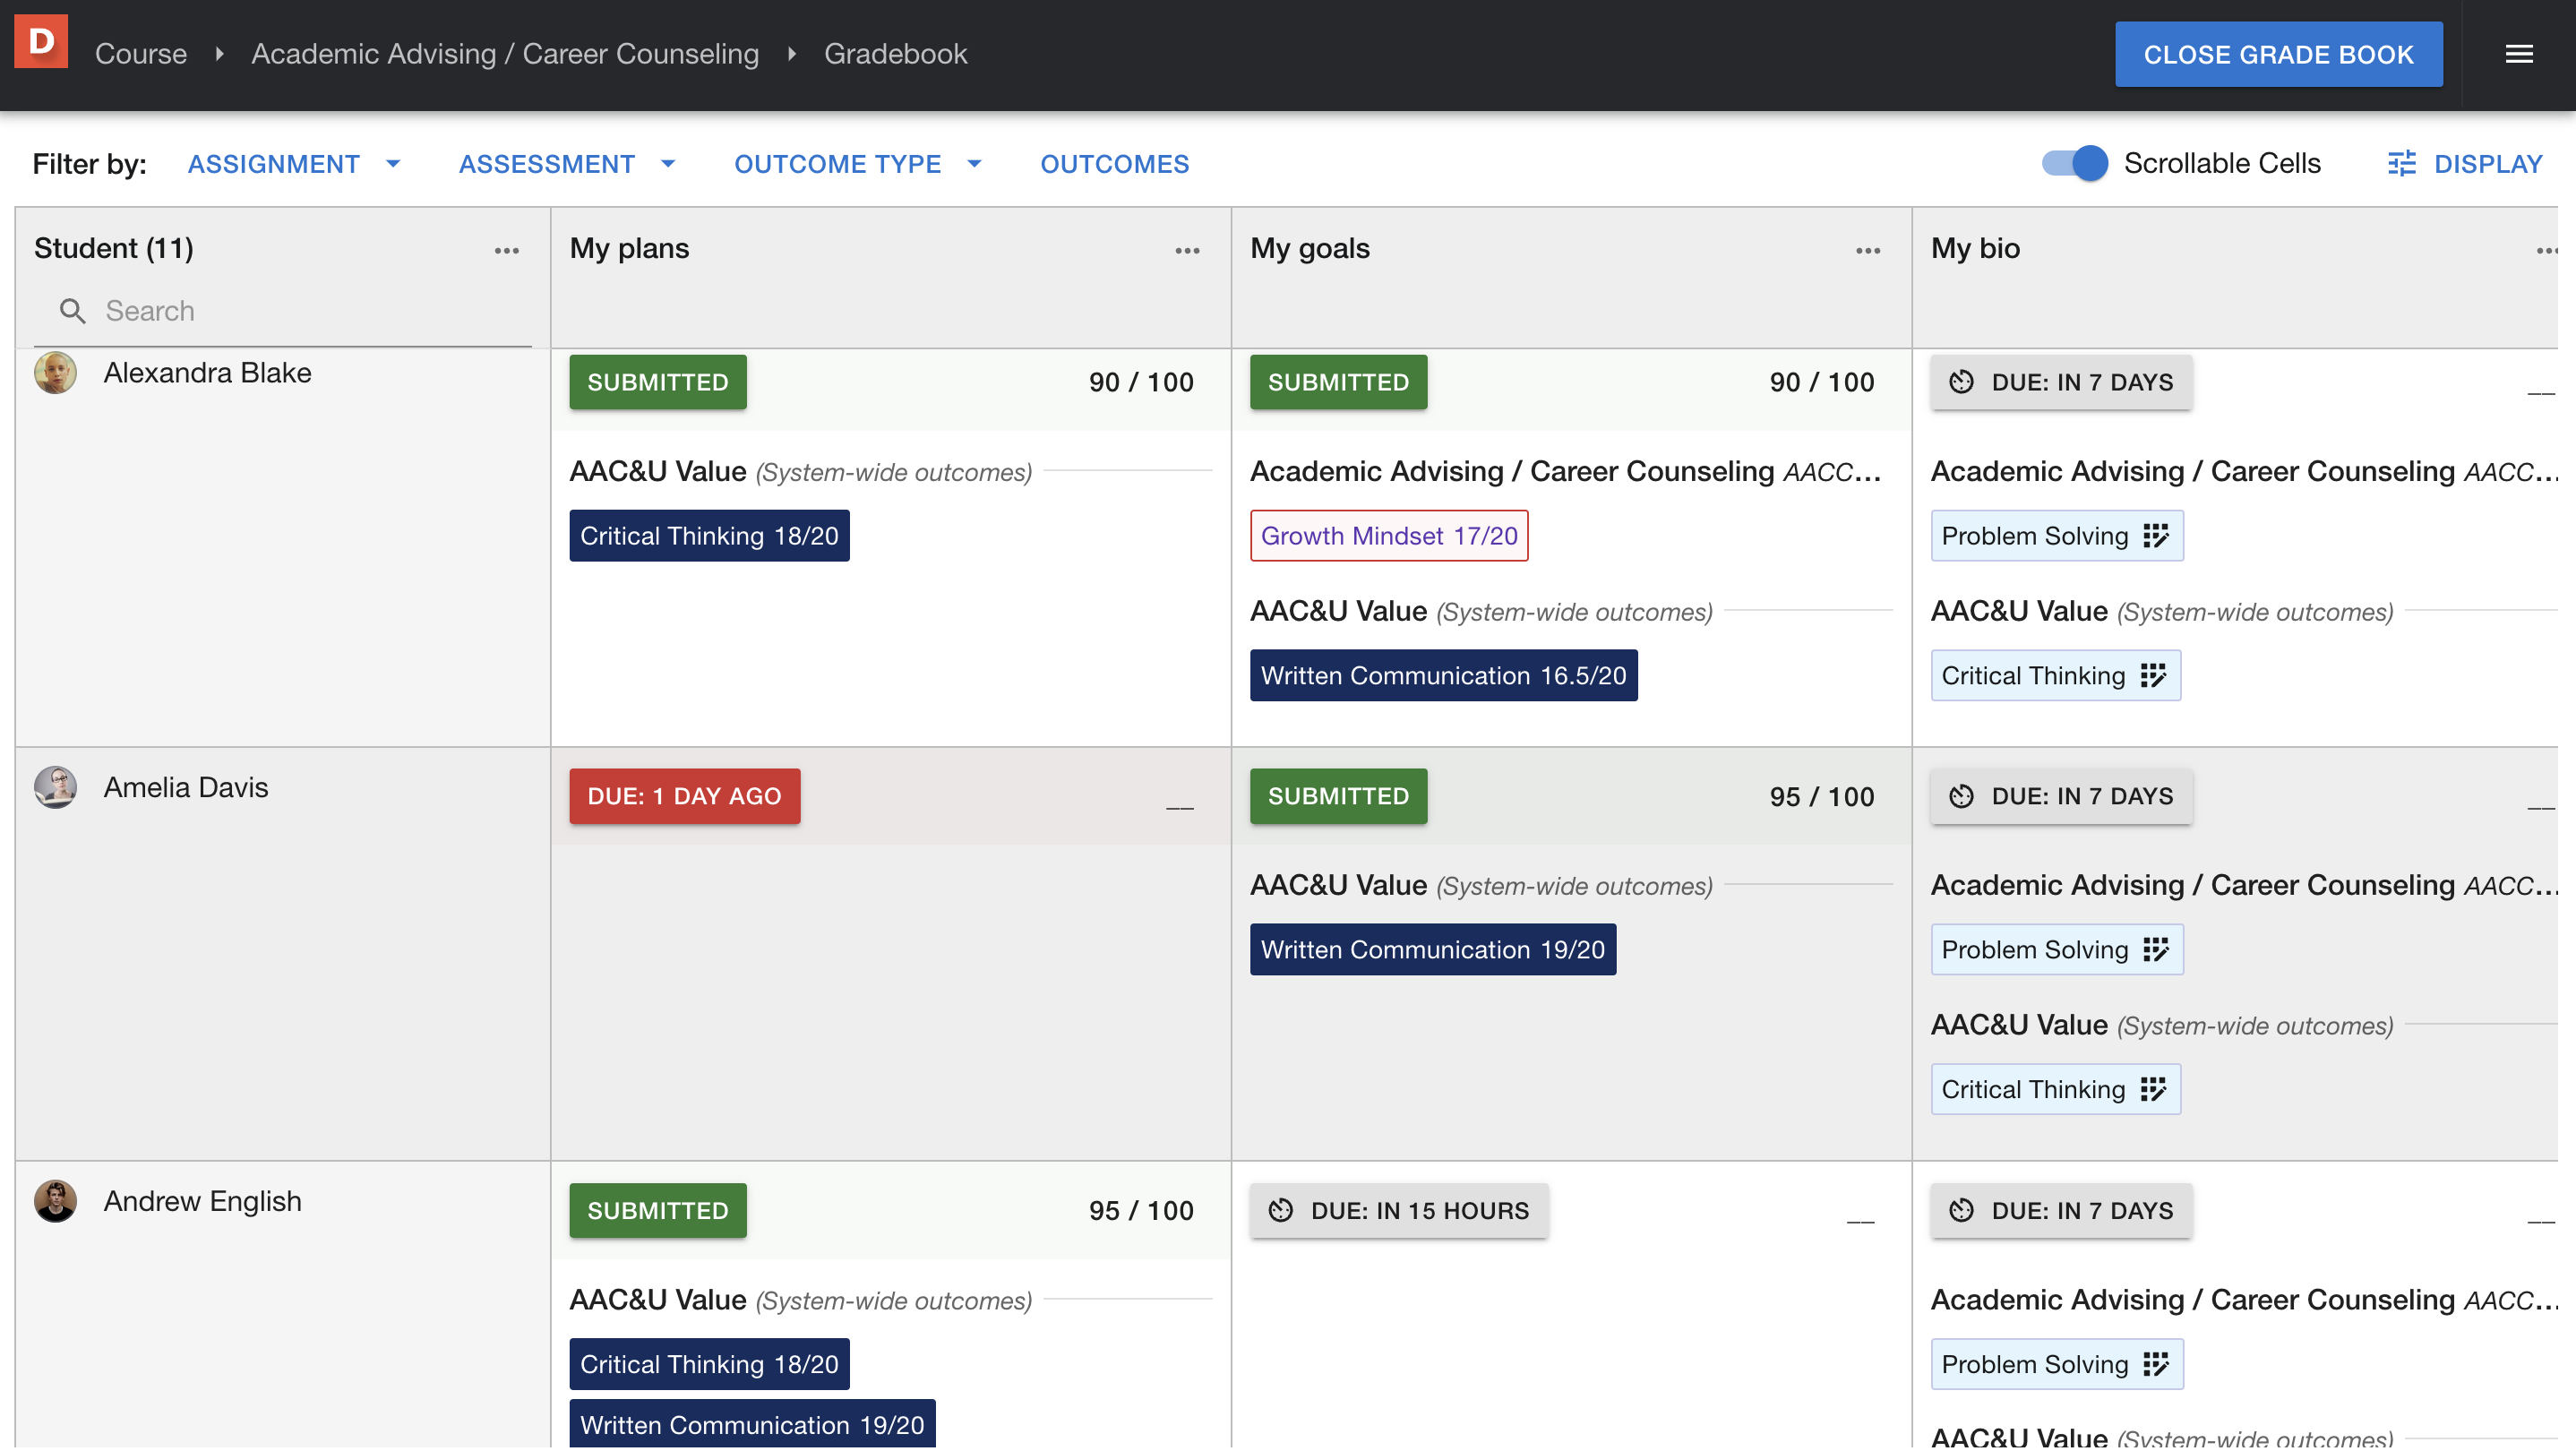
Task: Click Amelia Davis's My goals score 95 / 100
Action: (x=1822, y=797)
